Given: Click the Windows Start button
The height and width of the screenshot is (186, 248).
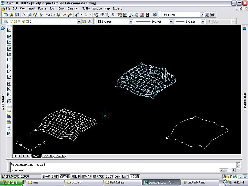Looking at the screenshot, I should (11, 182).
